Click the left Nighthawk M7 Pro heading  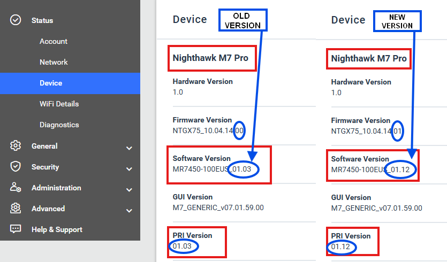coord(210,58)
